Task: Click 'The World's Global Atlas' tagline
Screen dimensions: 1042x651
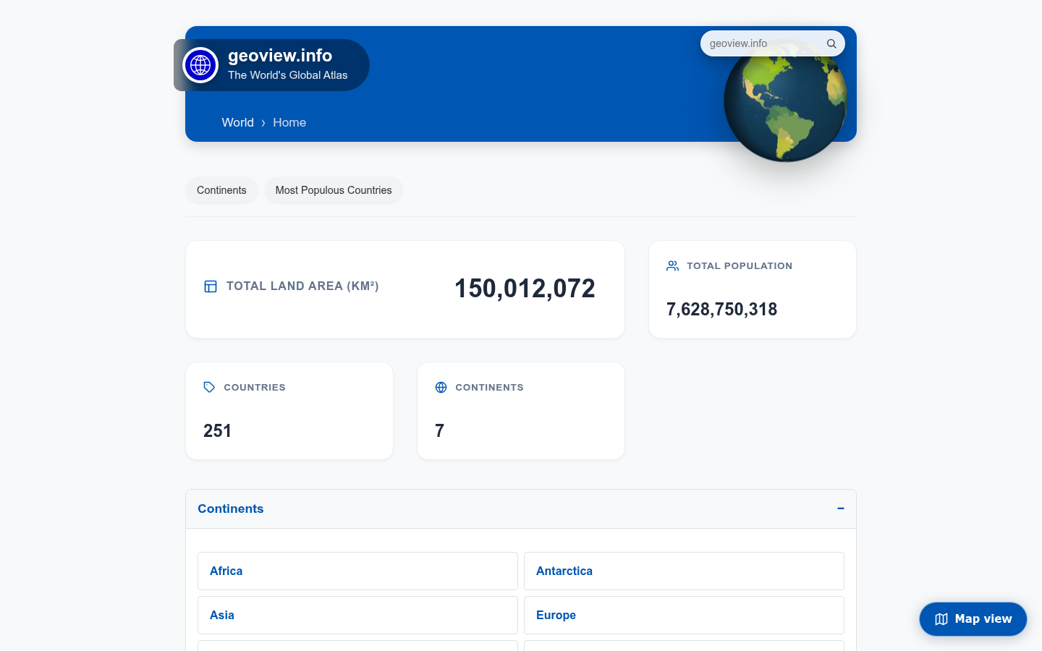Action: point(288,75)
